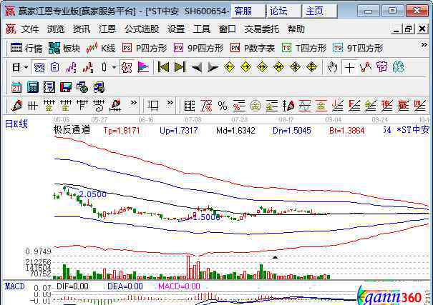The height and width of the screenshot is (305, 433).
Task: Open the 帮助 menu
Action: (296, 29)
